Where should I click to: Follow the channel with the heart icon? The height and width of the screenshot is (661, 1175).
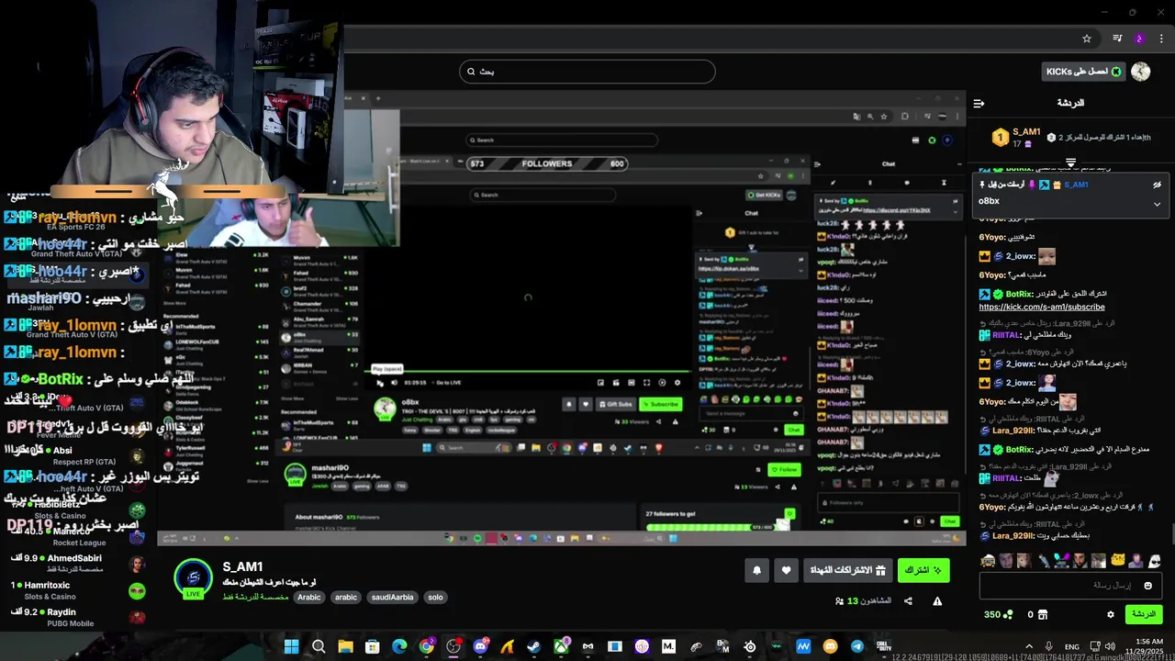pos(786,570)
